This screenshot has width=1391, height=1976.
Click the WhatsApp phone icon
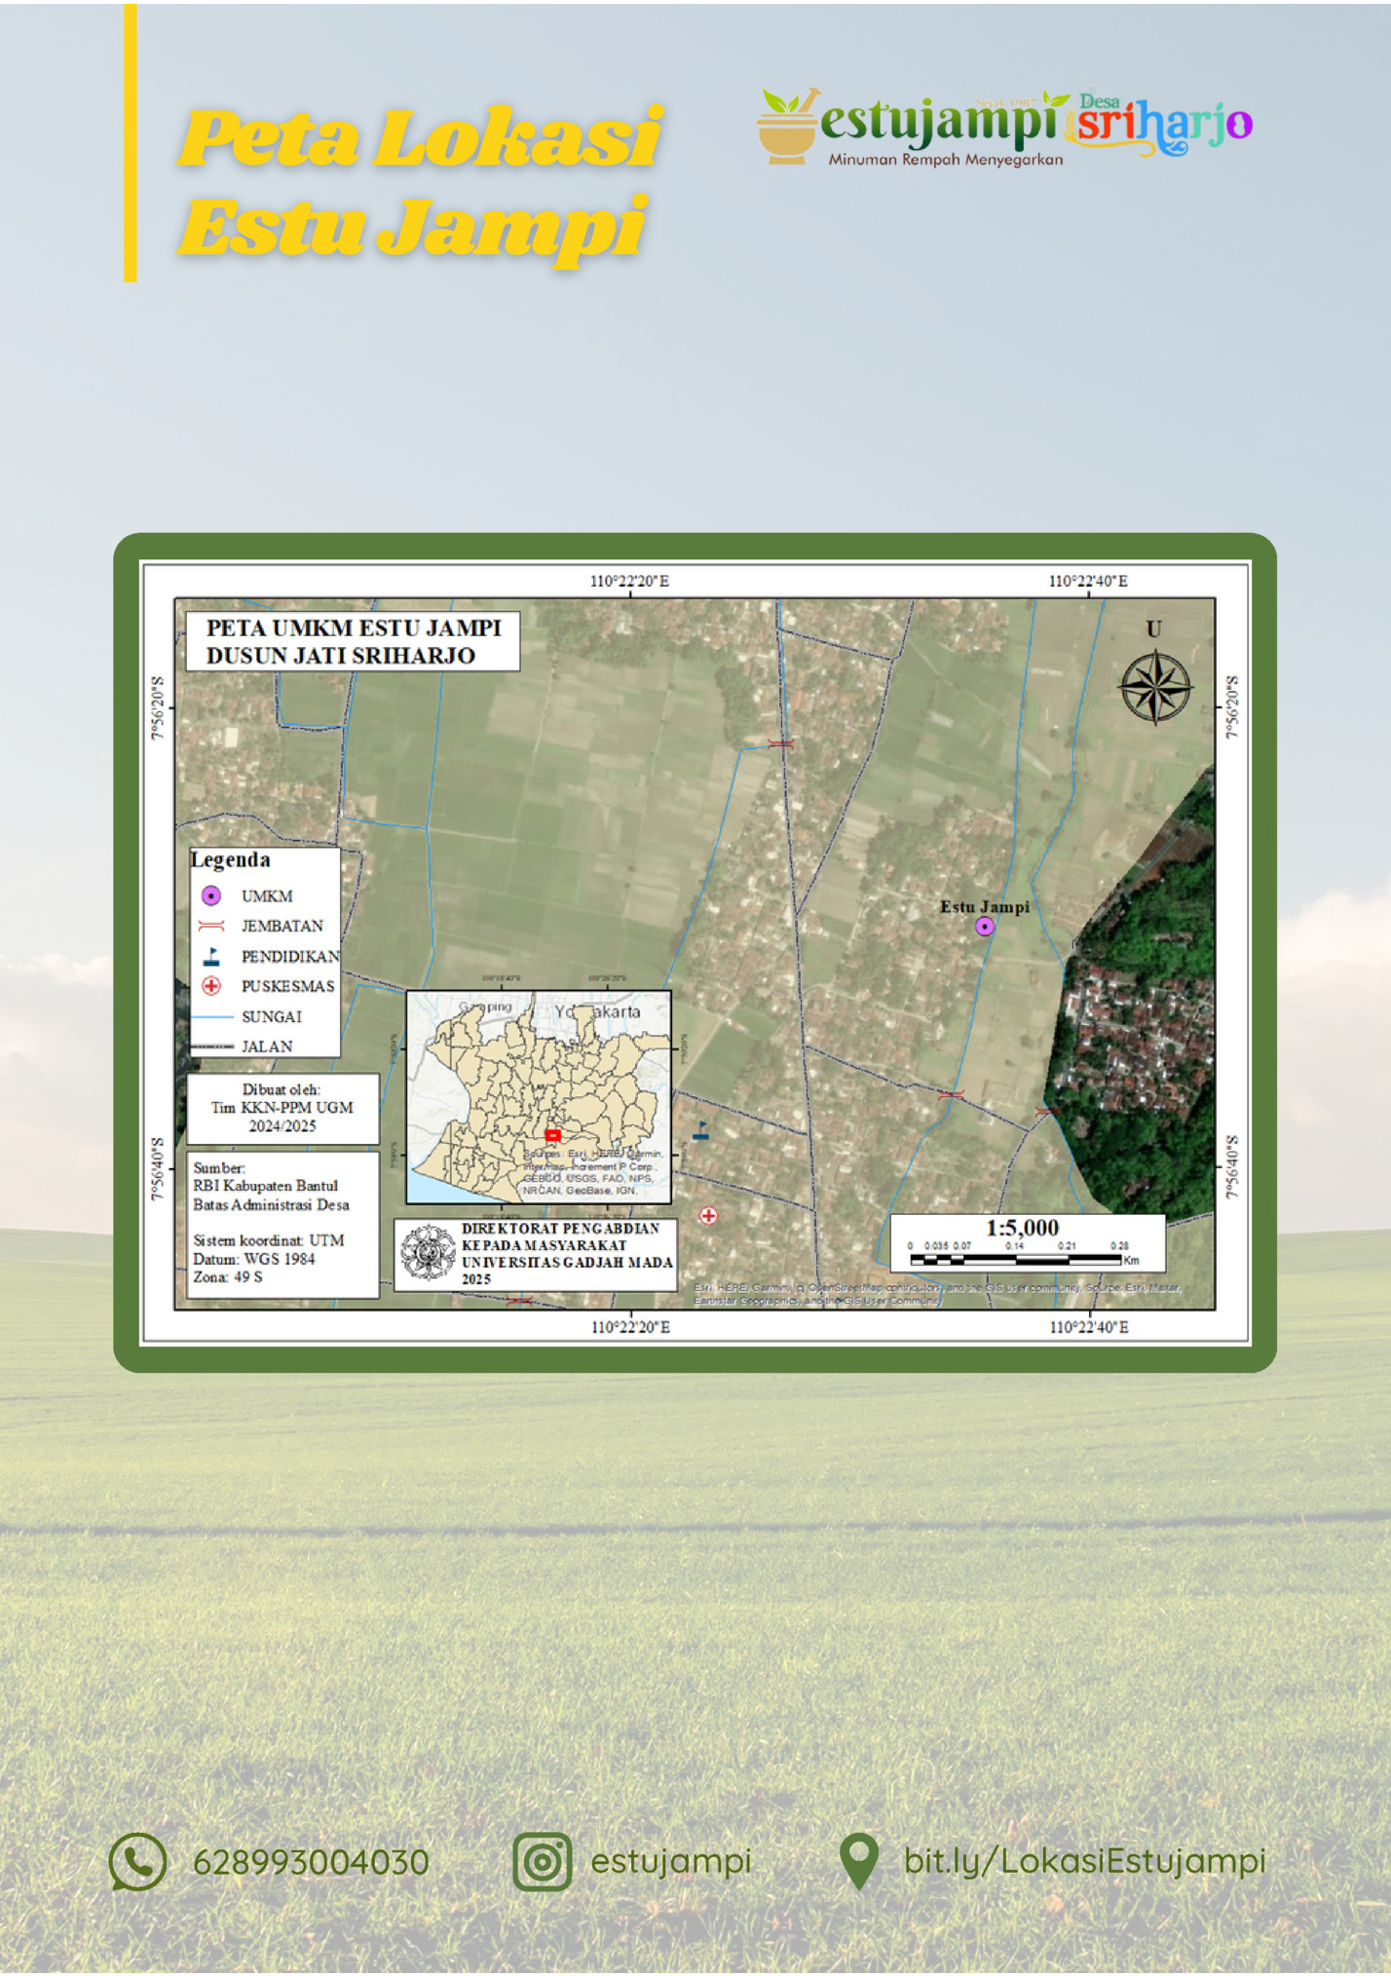[137, 1861]
